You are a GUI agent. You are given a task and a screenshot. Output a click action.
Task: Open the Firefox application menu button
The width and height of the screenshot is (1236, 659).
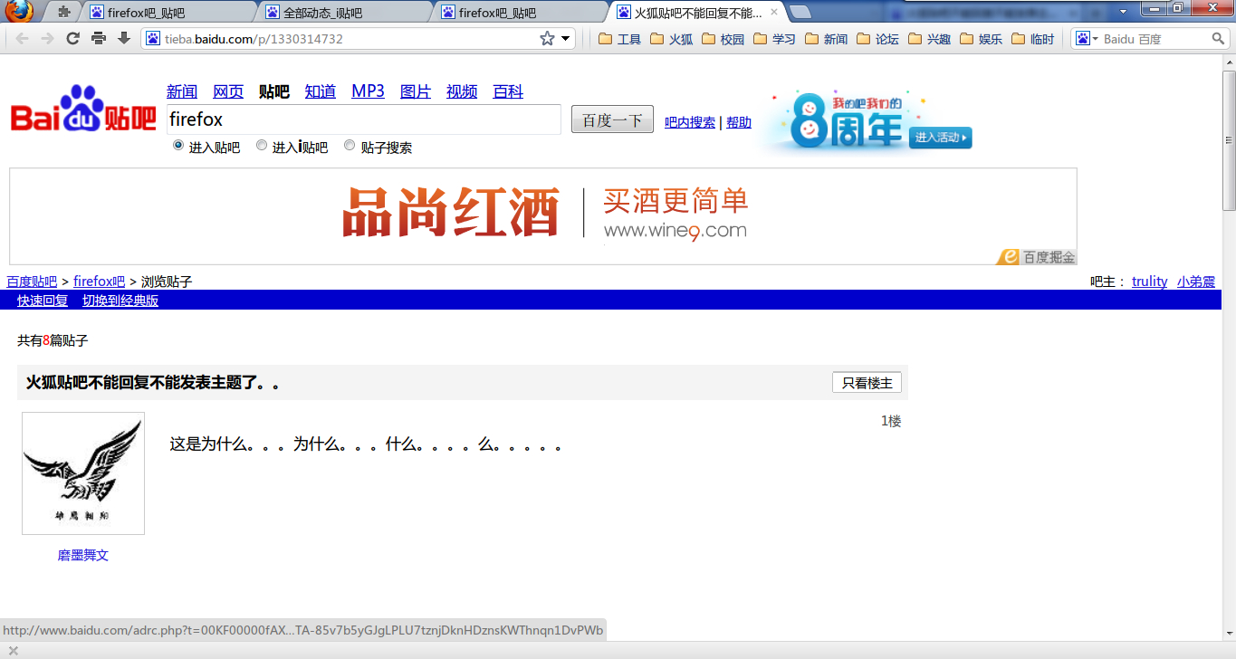pos(18,11)
